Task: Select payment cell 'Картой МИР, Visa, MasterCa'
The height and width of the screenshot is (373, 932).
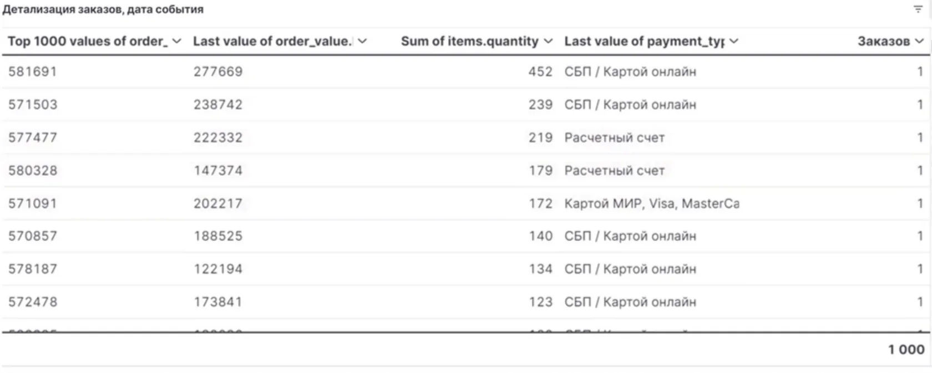Action: 652,203
